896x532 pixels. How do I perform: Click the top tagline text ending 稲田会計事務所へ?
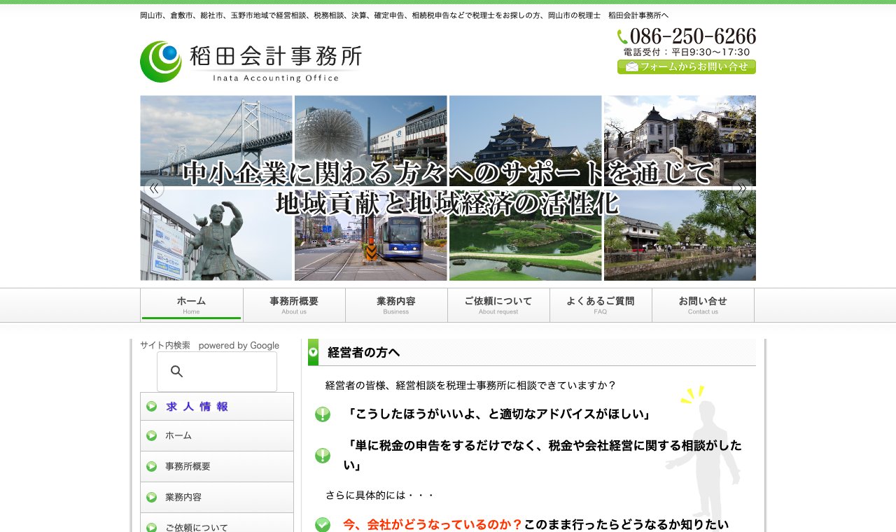405,15
